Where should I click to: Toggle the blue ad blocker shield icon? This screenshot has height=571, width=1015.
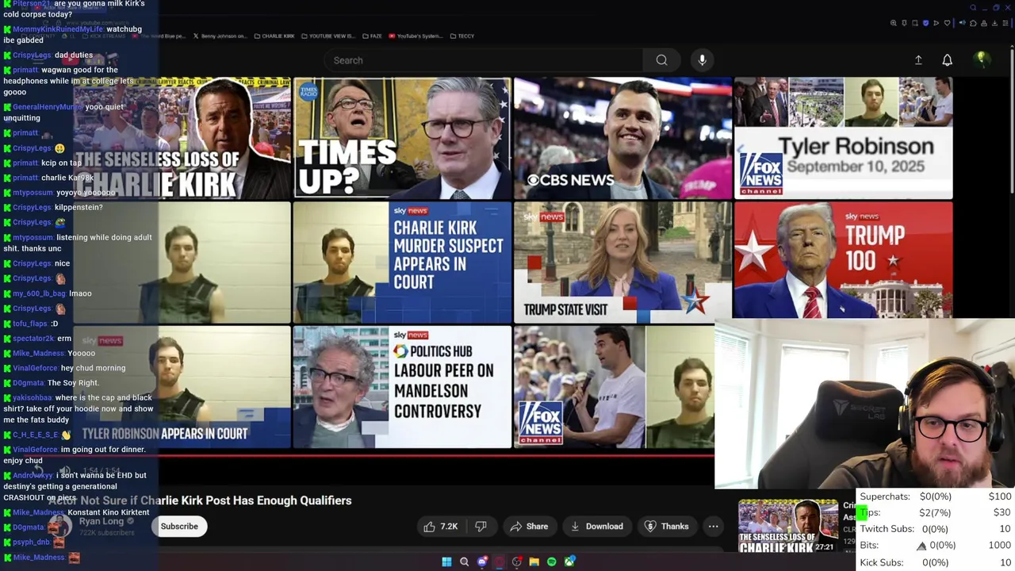(x=926, y=23)
